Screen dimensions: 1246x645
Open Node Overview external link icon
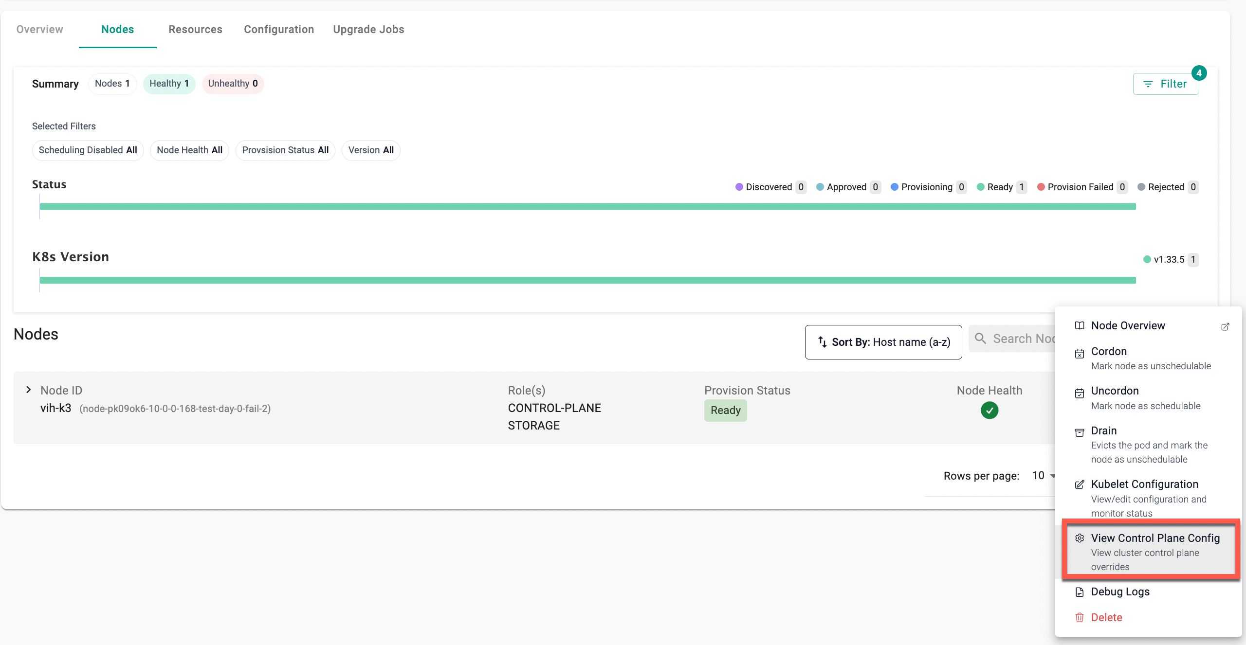click(x=1225, y=326)
